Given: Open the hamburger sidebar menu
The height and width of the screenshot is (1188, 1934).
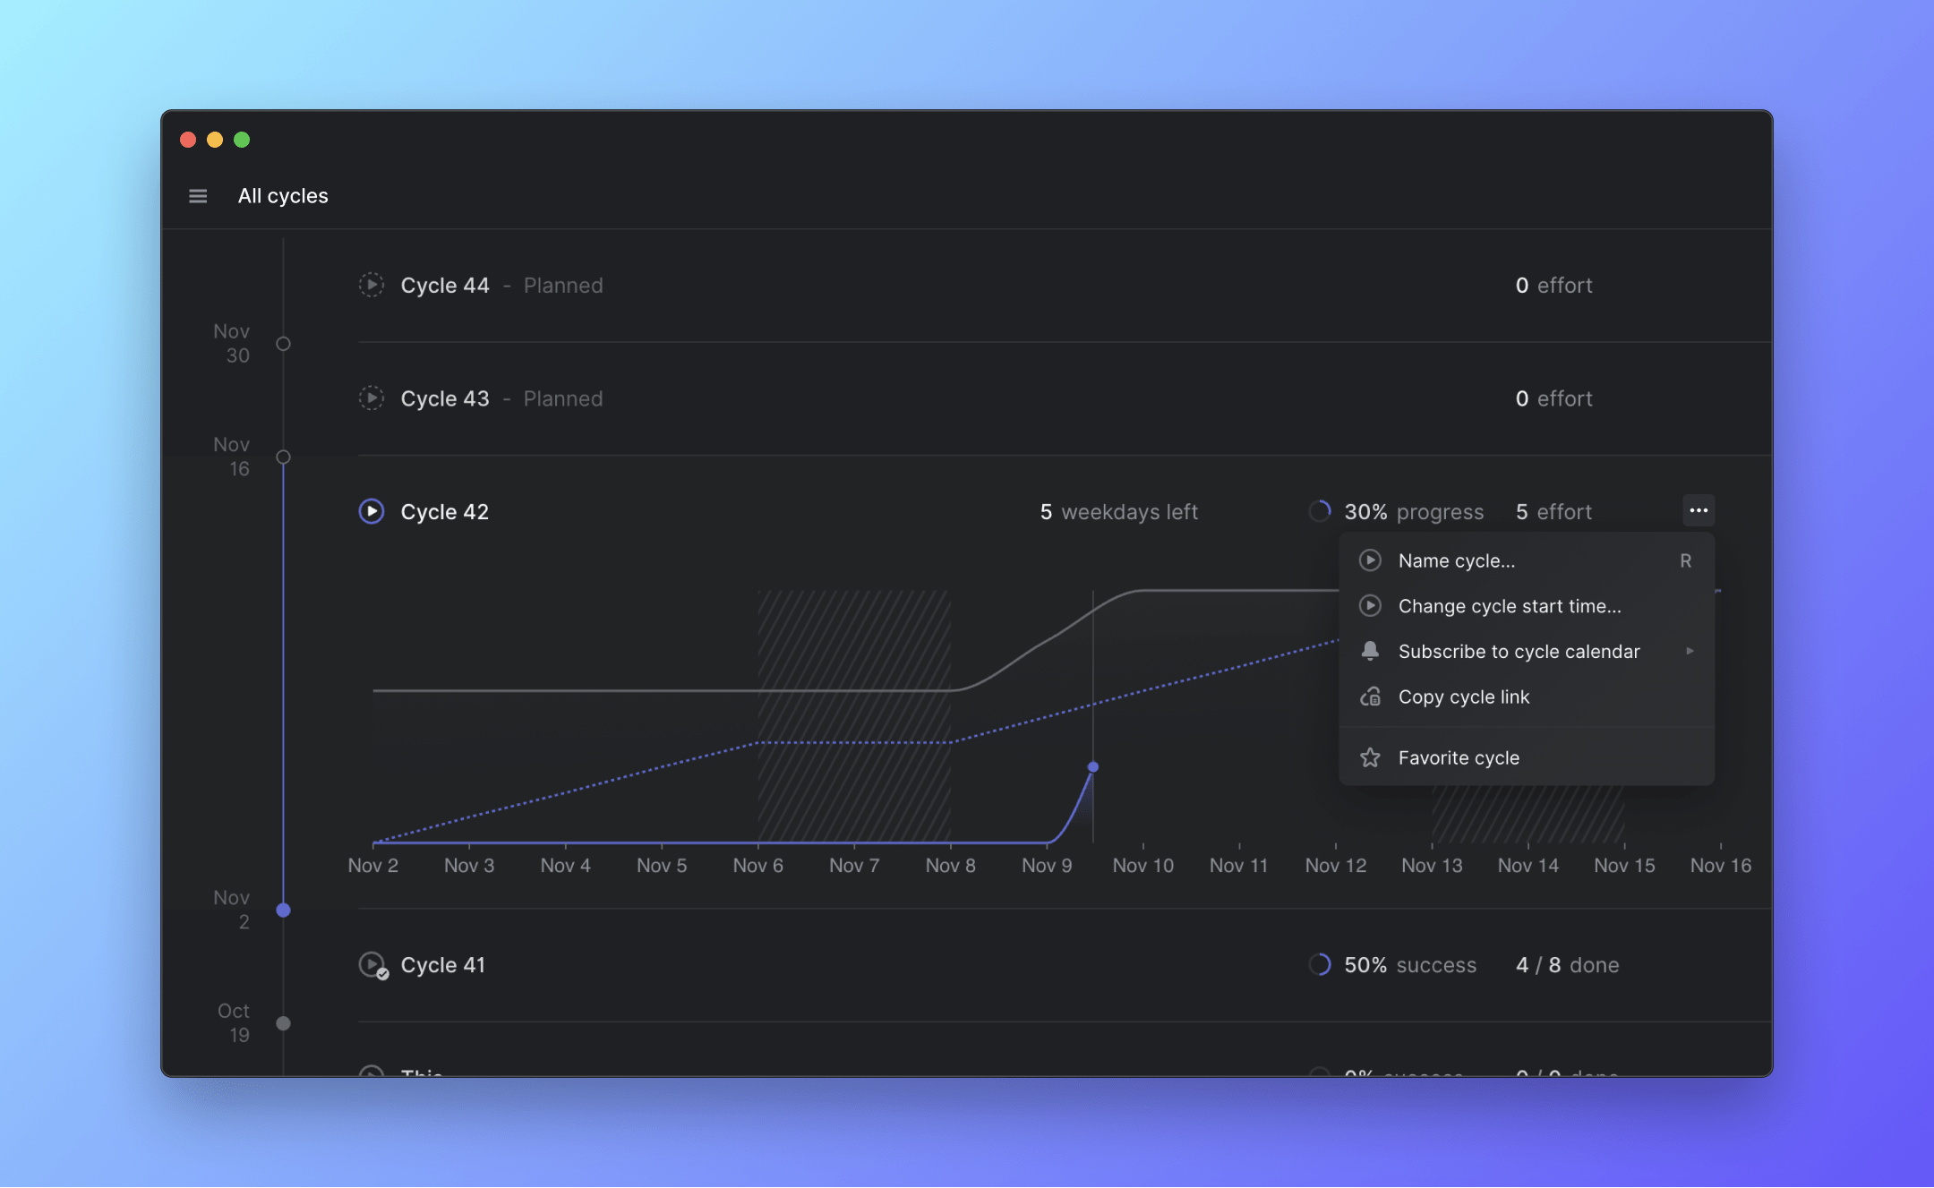Looking at the screenshot, I should coord(198,196).
